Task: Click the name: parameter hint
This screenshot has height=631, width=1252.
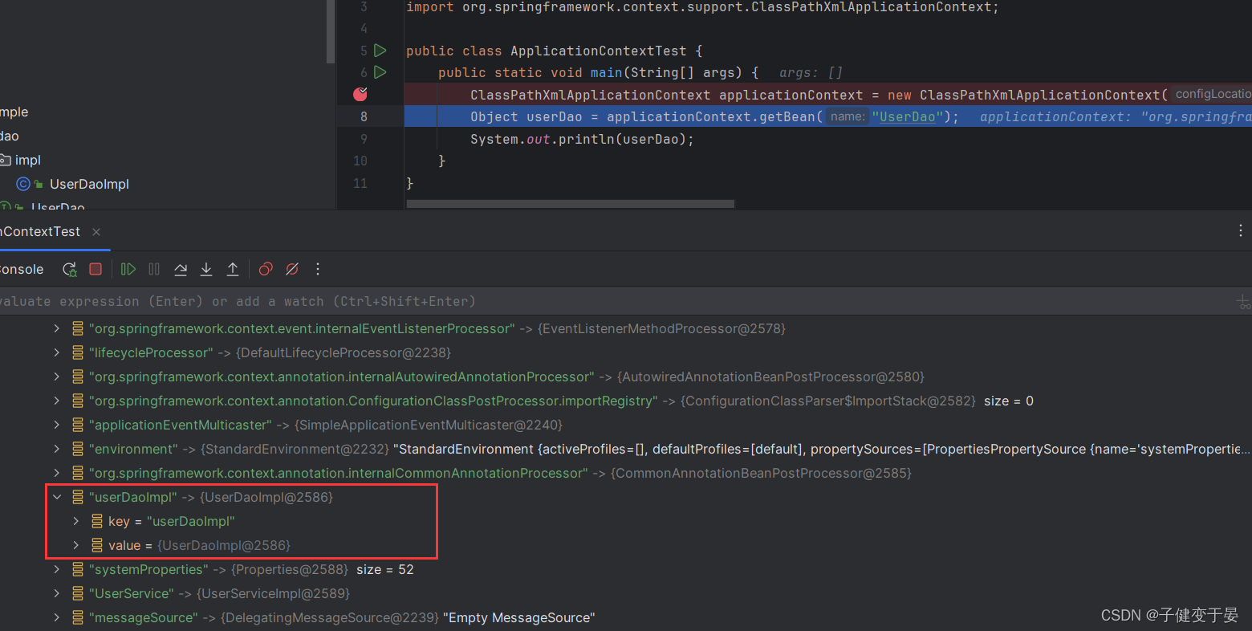Action: [848, 116]
